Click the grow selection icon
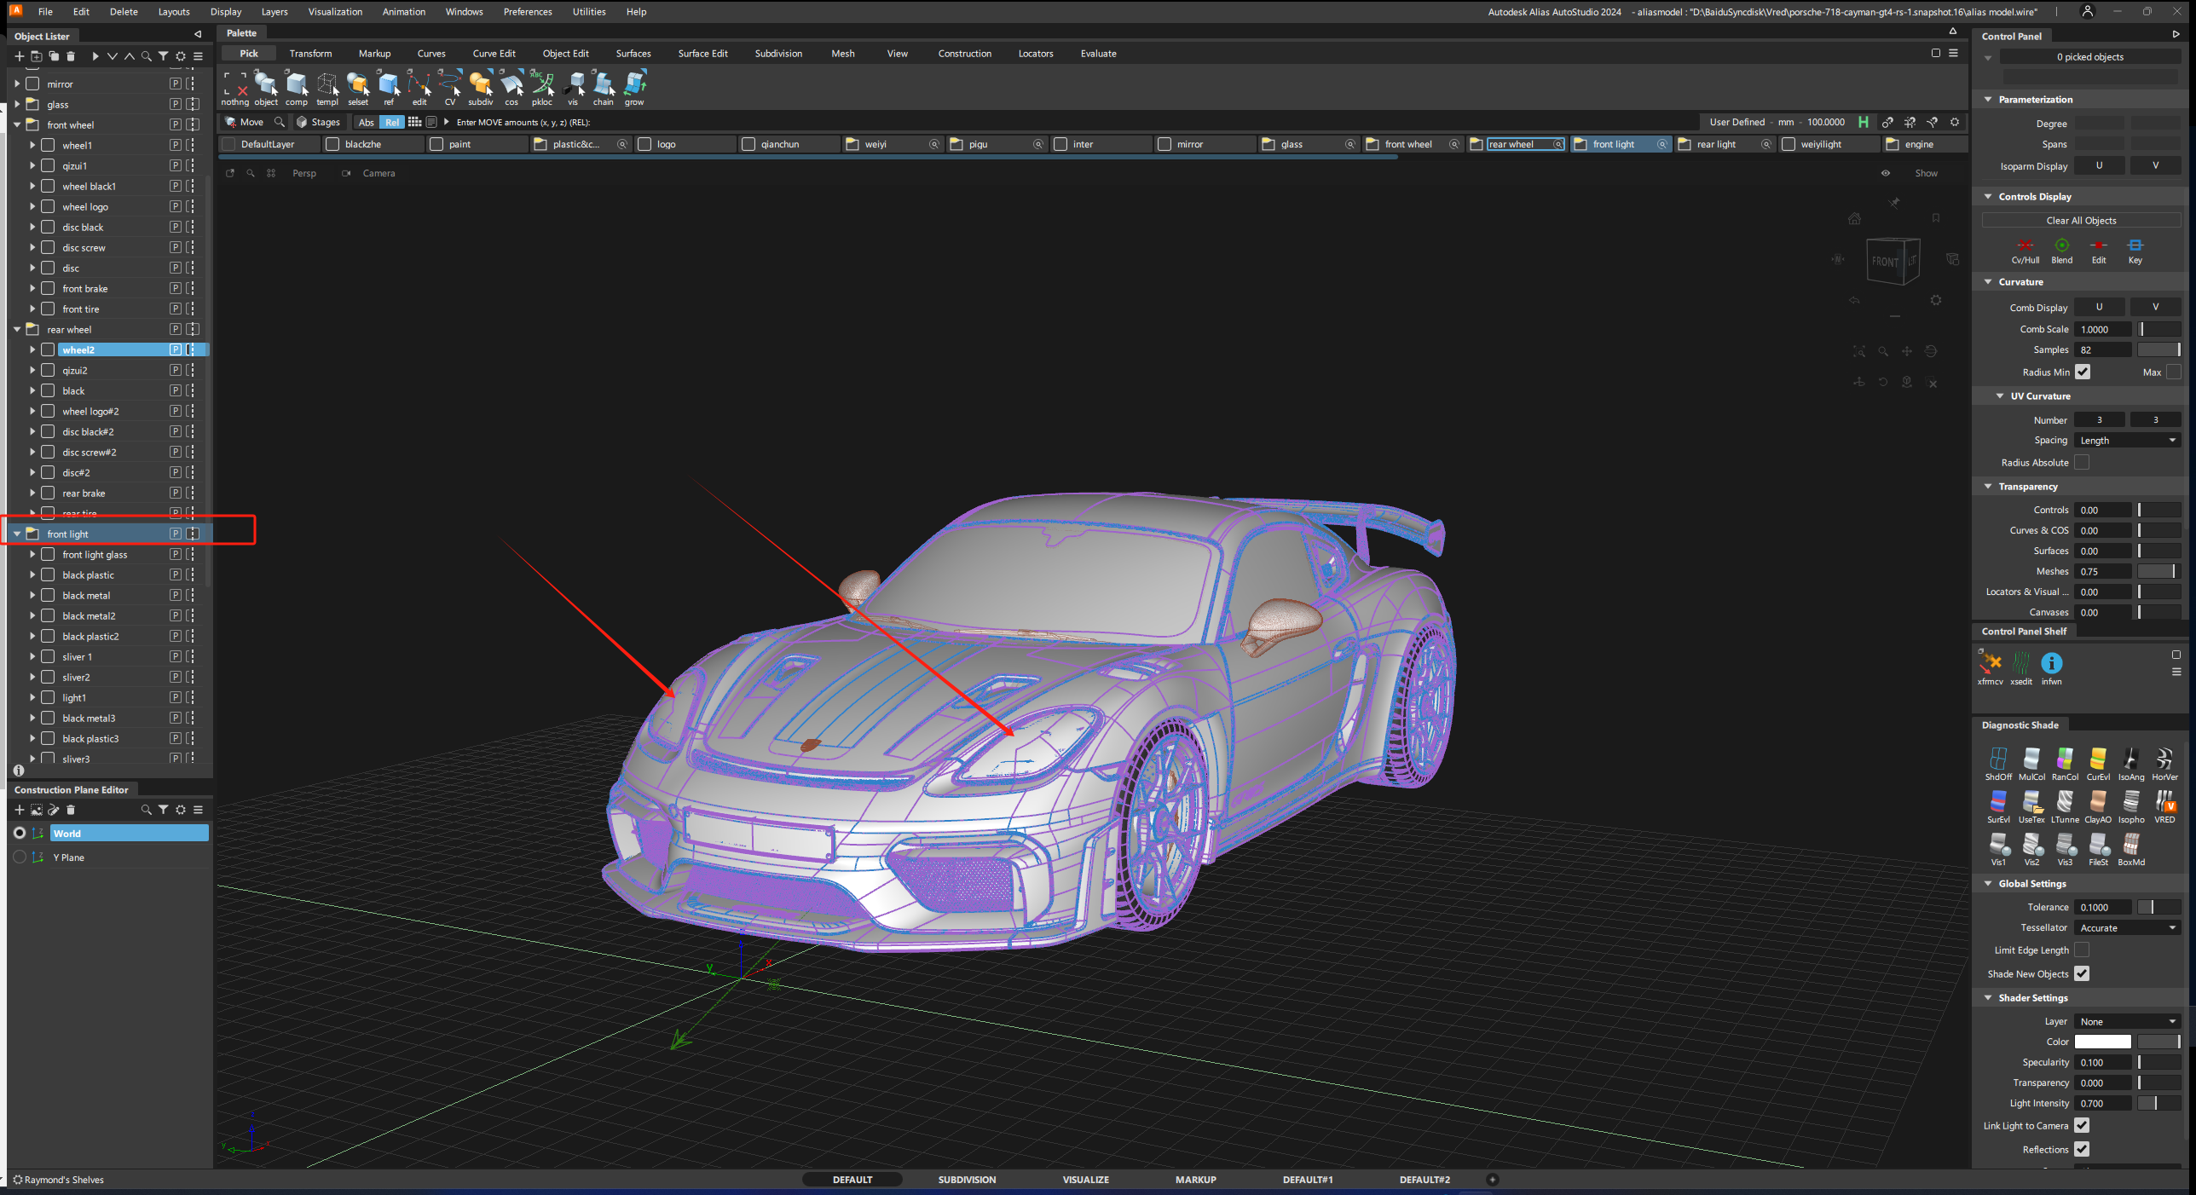Screen dimensions: 2196x1195 pos(633,85)
